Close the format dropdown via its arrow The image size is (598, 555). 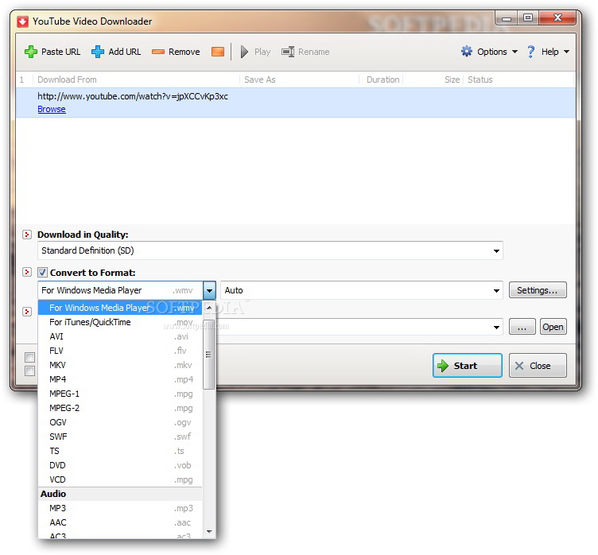pos(209,291)
